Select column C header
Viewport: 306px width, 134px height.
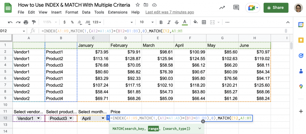pos(93,38)
